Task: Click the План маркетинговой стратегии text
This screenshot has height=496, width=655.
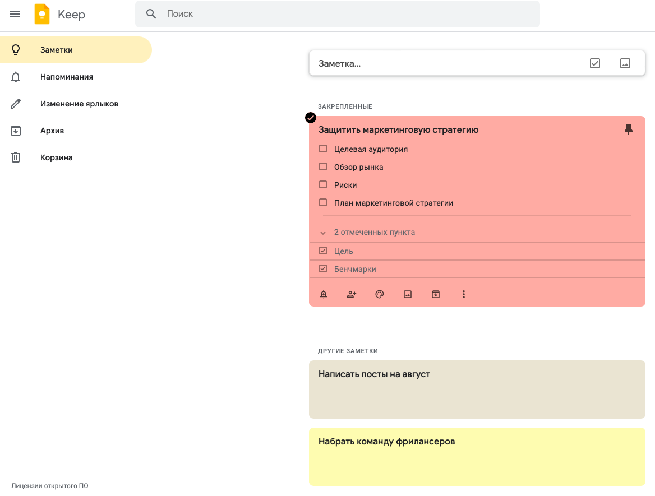Action: (394, 203)
